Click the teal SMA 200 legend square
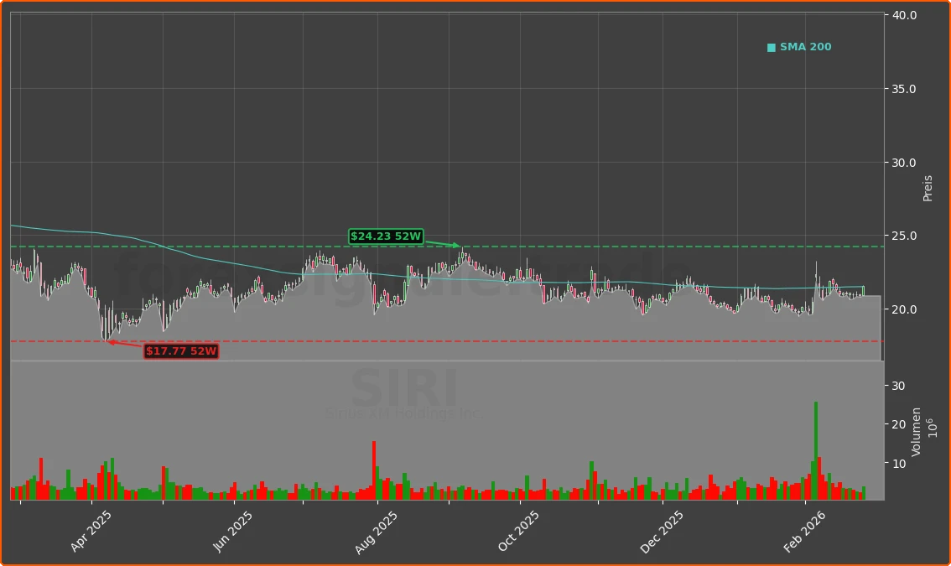This screenshot has height=566, width=951. click(772, 48)
